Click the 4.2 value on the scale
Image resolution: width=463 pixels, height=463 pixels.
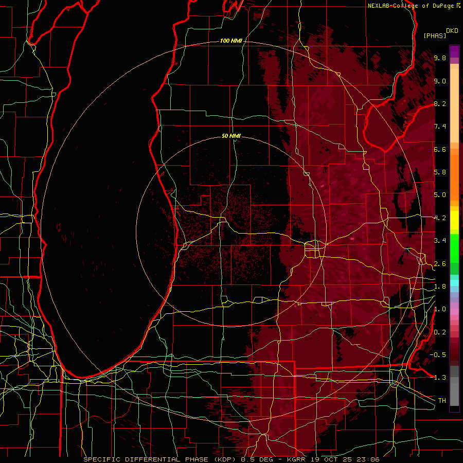(x=440, y=218)
